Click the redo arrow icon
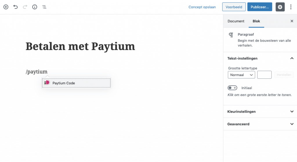The image size is (297, 162). (25, 7)
